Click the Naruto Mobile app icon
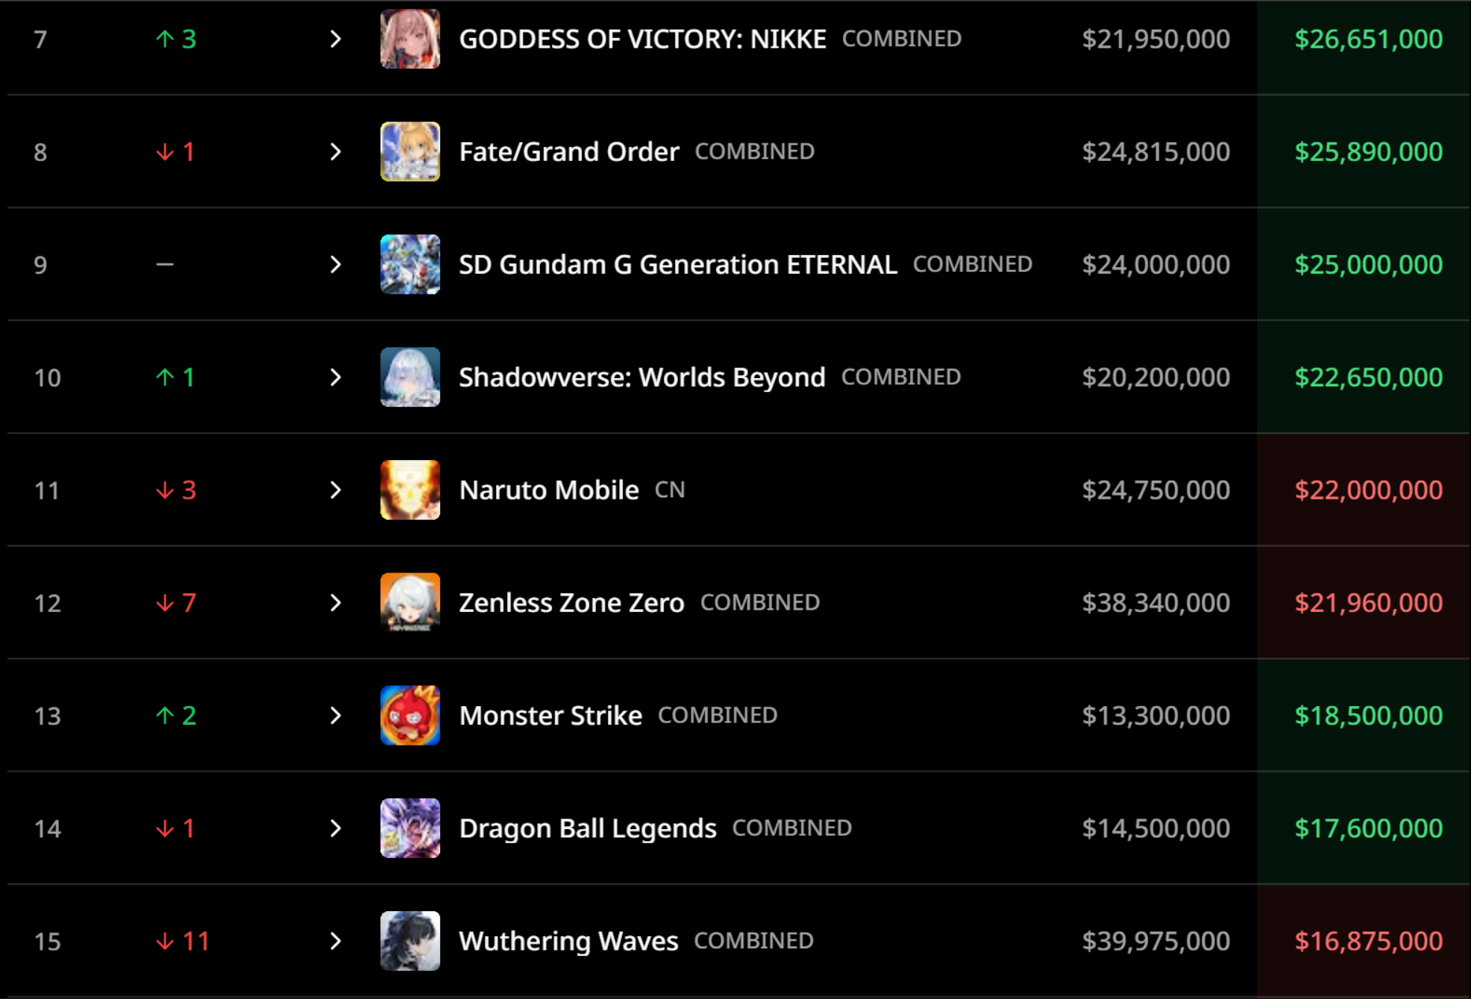 410,490
